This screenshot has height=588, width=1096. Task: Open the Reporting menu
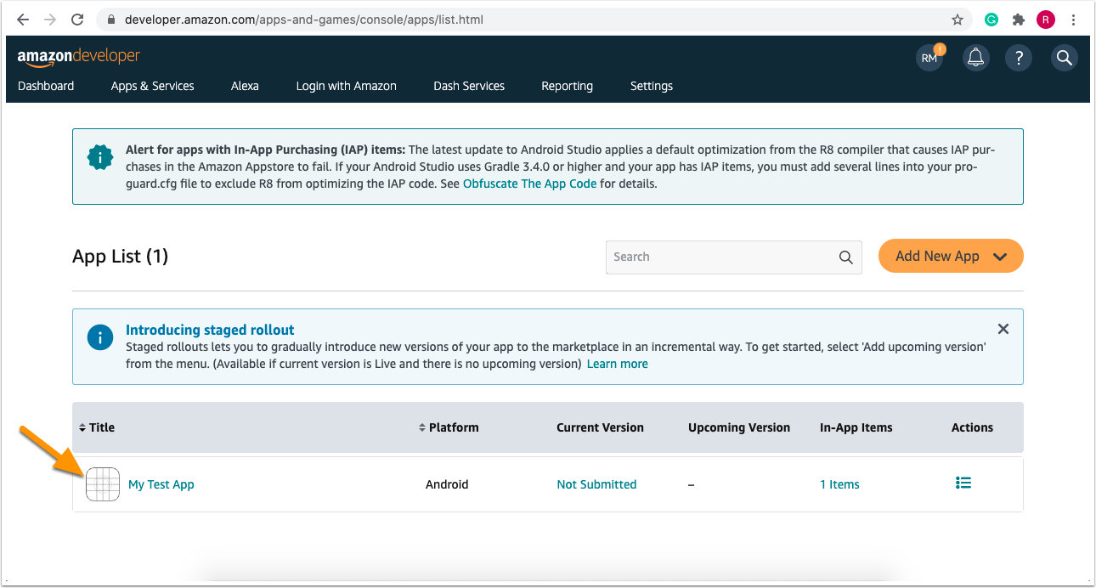(x=568, y=86)
